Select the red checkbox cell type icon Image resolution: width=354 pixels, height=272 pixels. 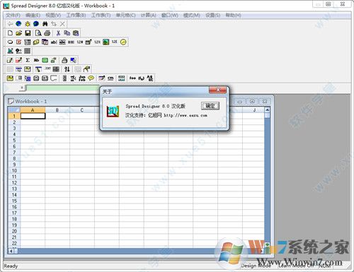point(18,42)
